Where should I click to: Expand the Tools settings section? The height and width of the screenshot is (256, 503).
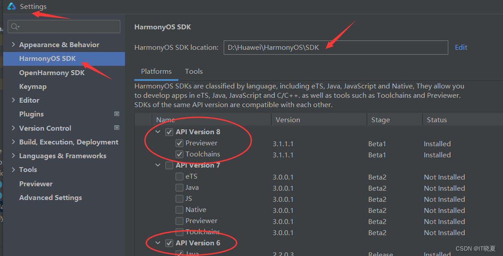click(13, 169)
